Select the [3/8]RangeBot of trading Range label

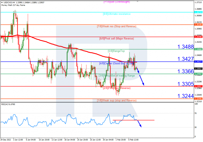(117, 76)
